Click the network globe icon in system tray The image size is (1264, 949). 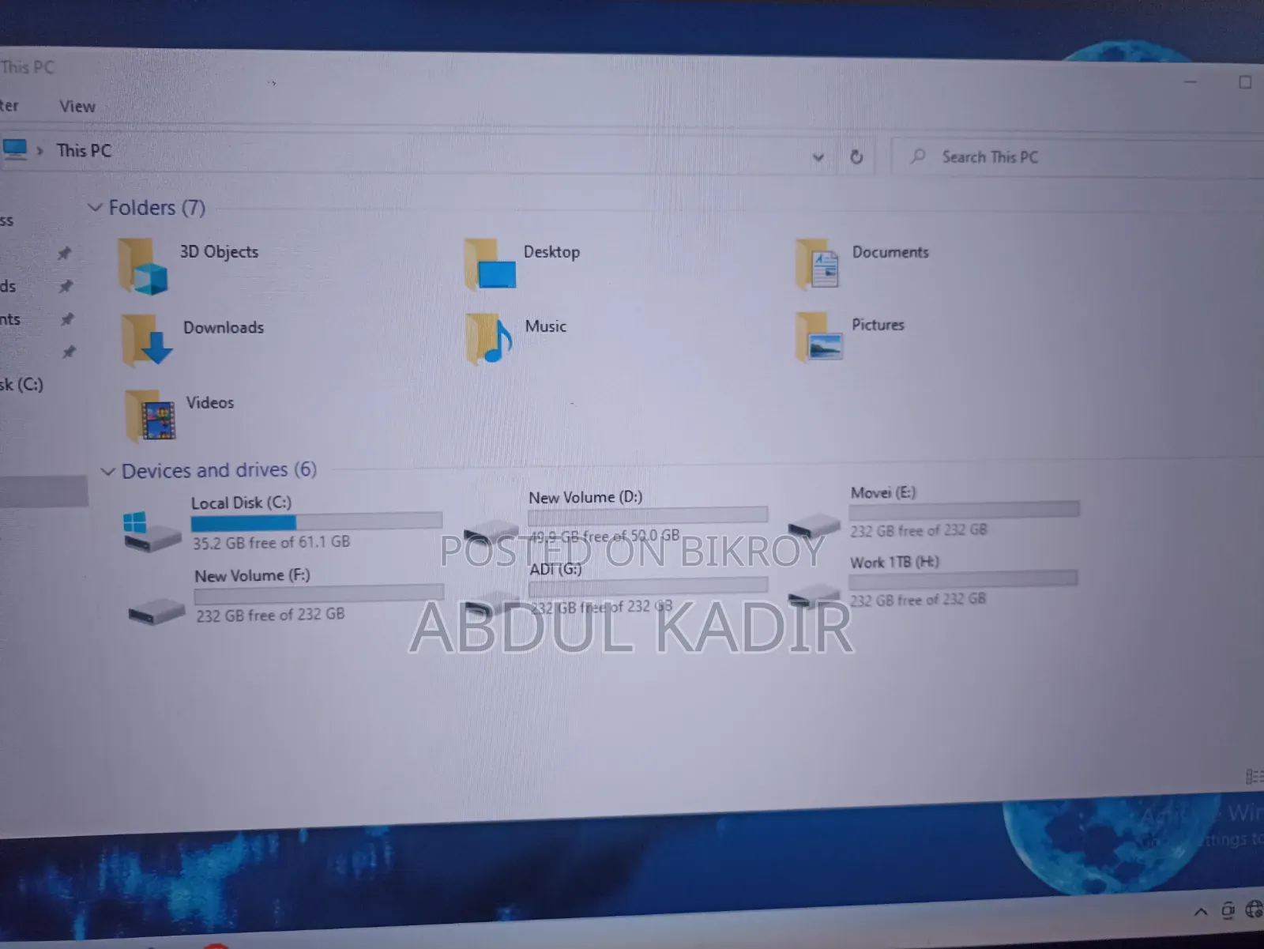[1254, 909]
